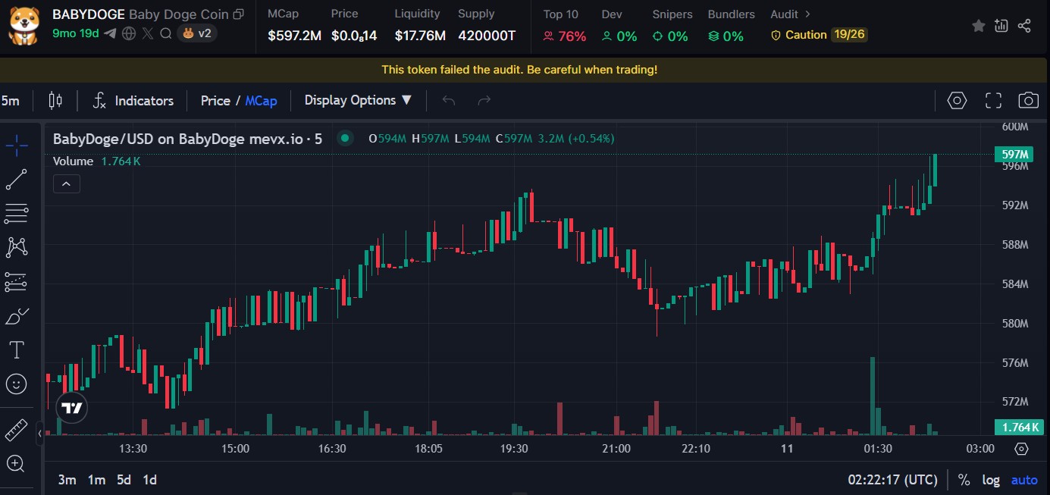
Task: Click the 1.764K volume axis label
Action: click(1020, 428)
